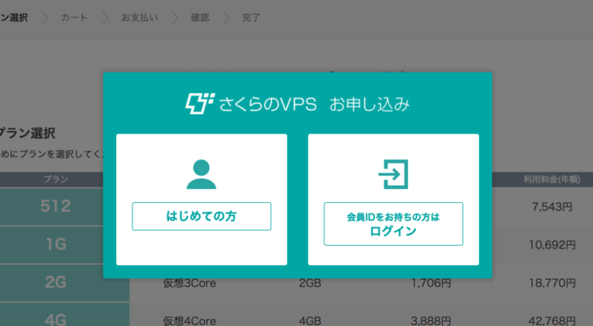Click the 7,543円 annual price
The height and width of the screenshot is (326, 593).
click(552, 207)
